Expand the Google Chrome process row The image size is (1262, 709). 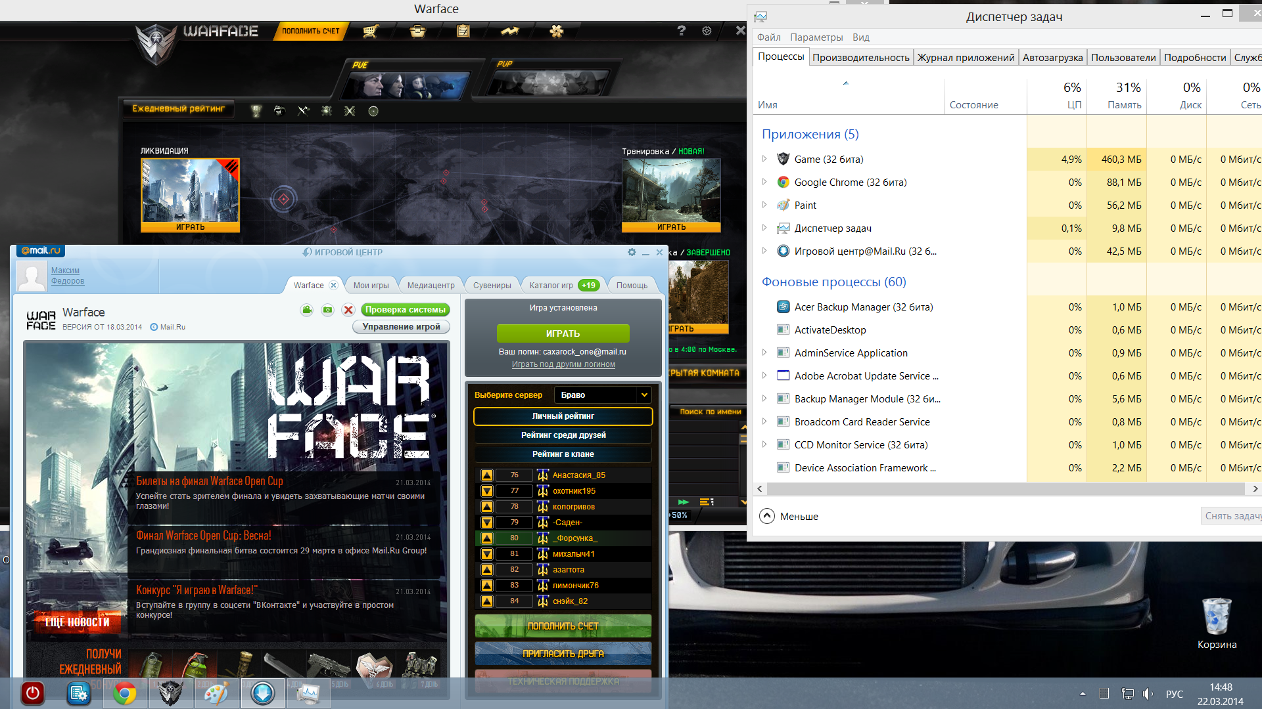pyautogui.click(x=764, y=182)
